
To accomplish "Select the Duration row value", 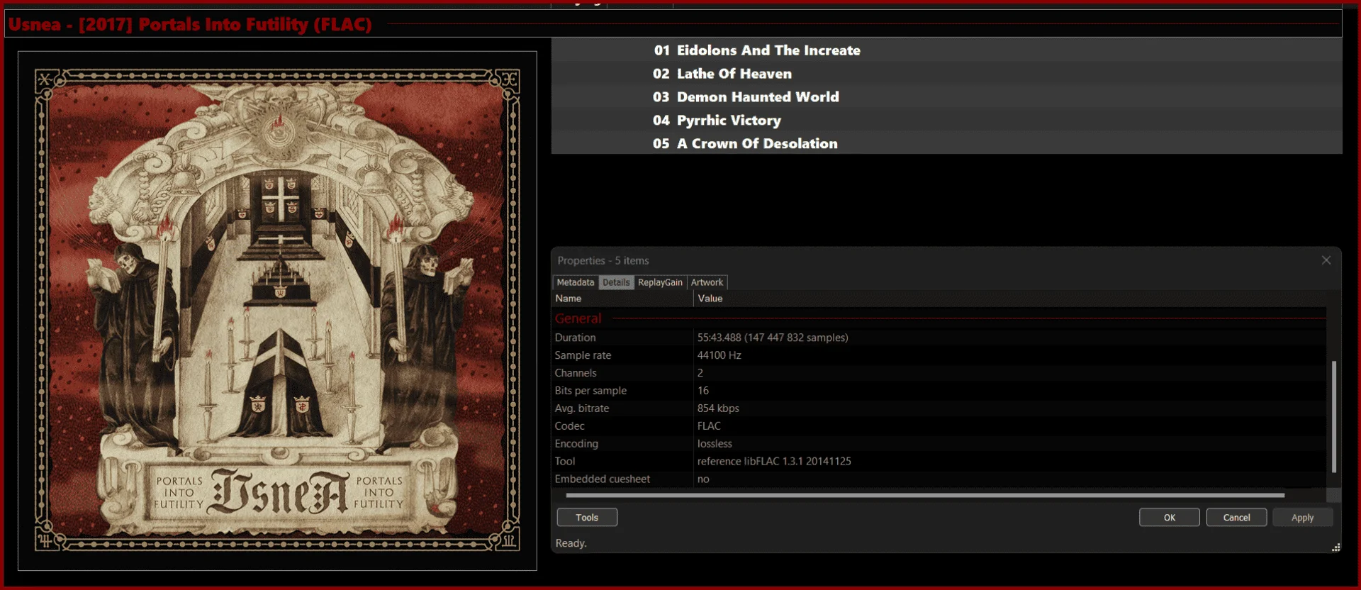I will click(773, 338).
